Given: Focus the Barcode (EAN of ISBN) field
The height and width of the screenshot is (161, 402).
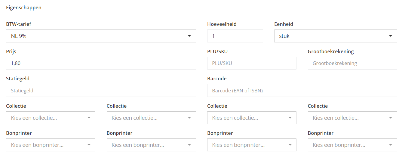Looking at the screenshot, I should tap(302, 90).
